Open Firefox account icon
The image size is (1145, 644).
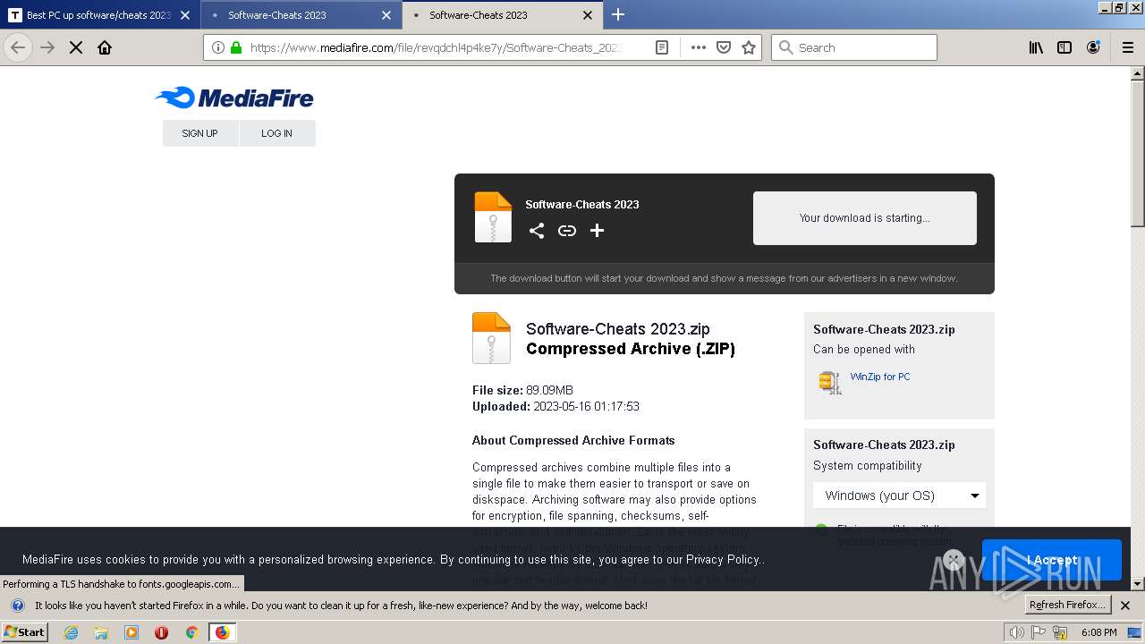(1093, 47)
